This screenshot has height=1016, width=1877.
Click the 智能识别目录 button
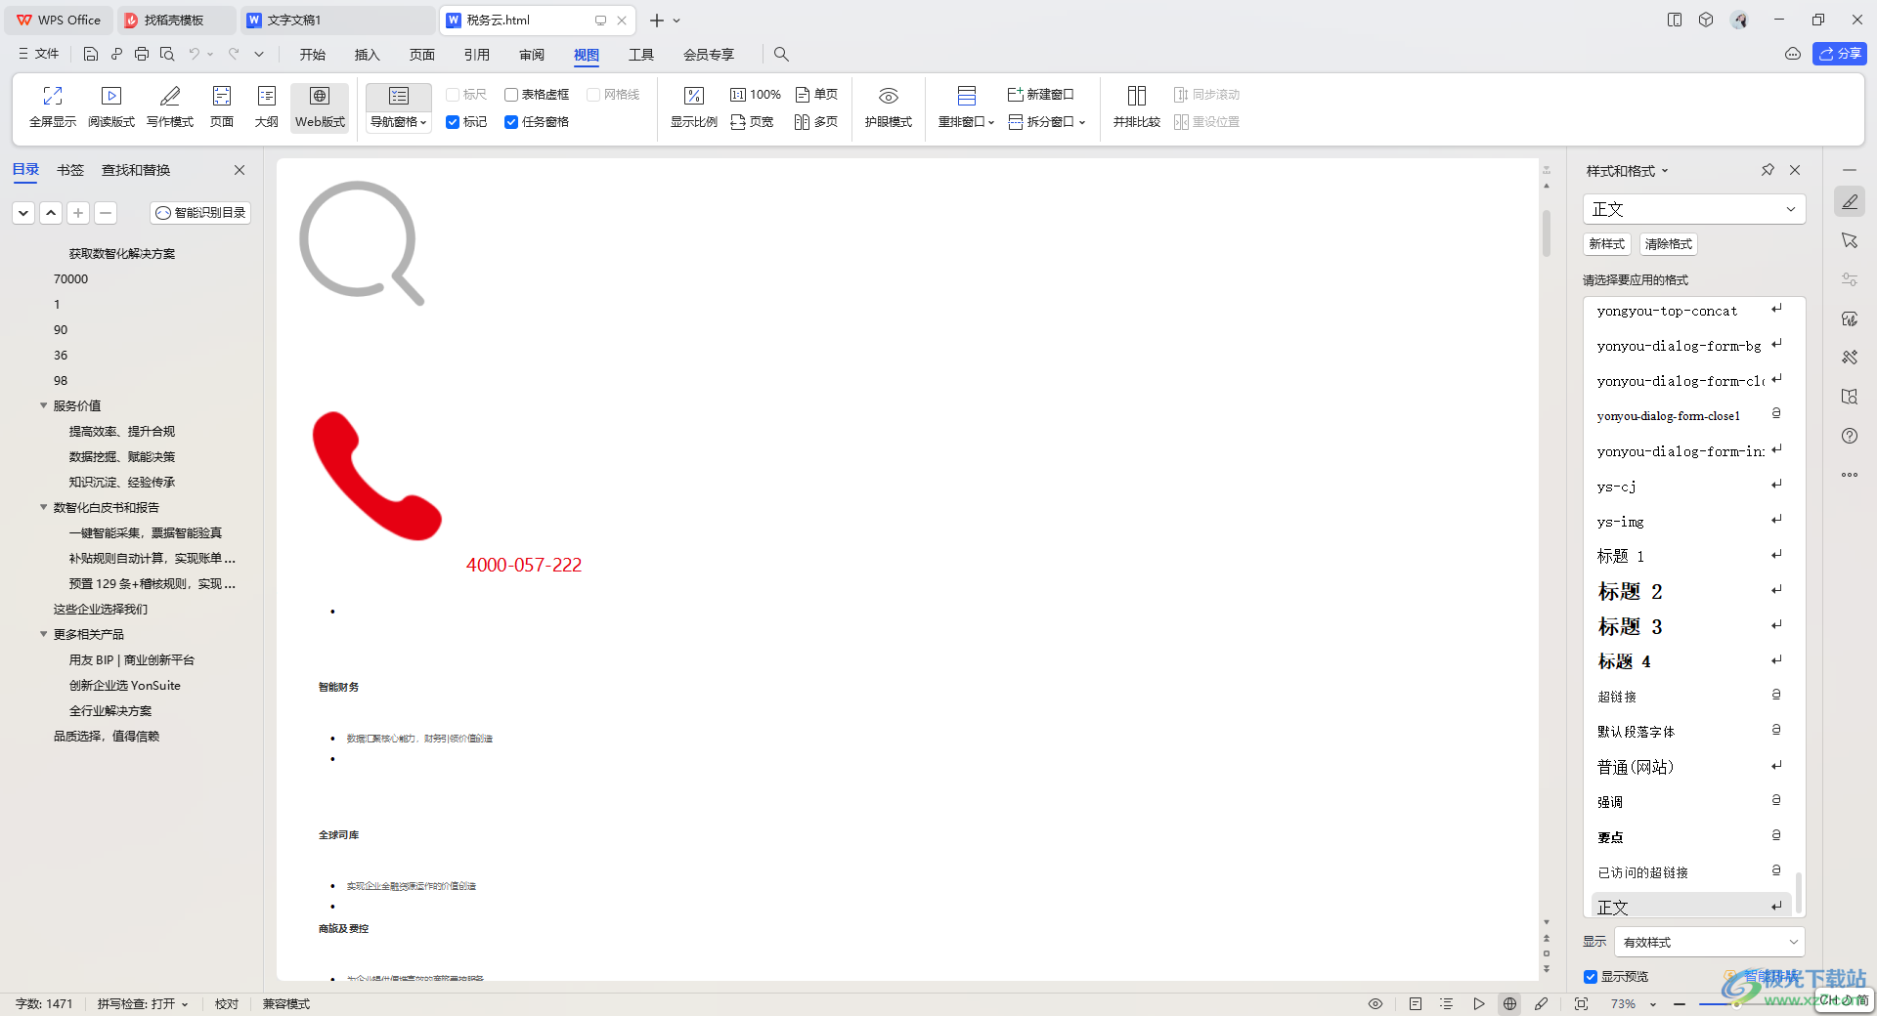[200, 213]
